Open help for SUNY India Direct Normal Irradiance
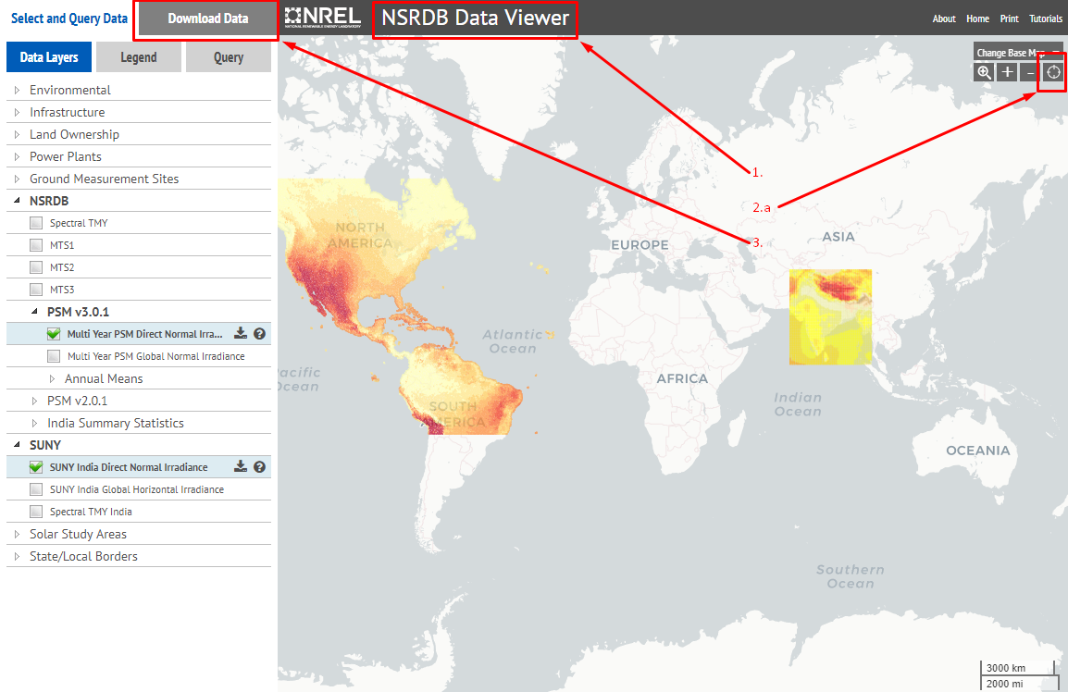The height and width of the screenshot is (692, 1068). pyautogui.click(x=259, y=466)
